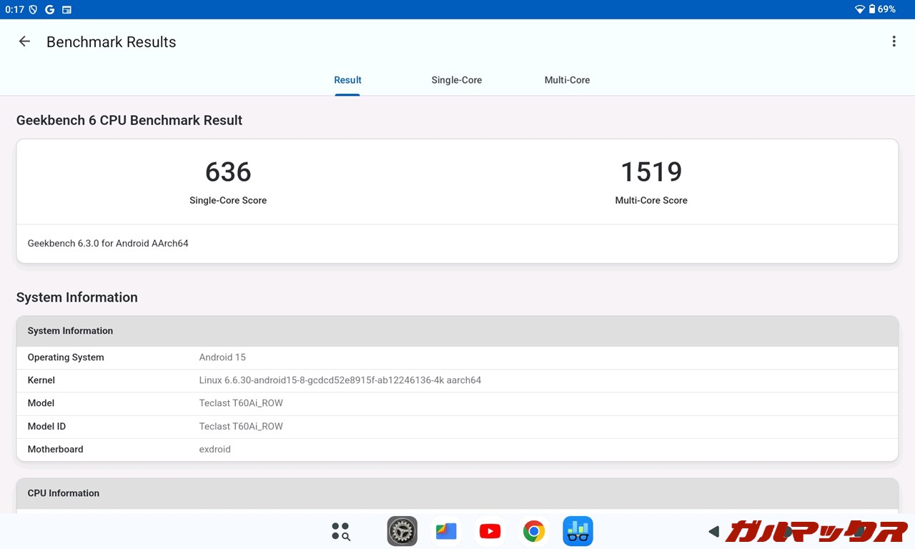Launch Settings gear from the taskbar

402,531
